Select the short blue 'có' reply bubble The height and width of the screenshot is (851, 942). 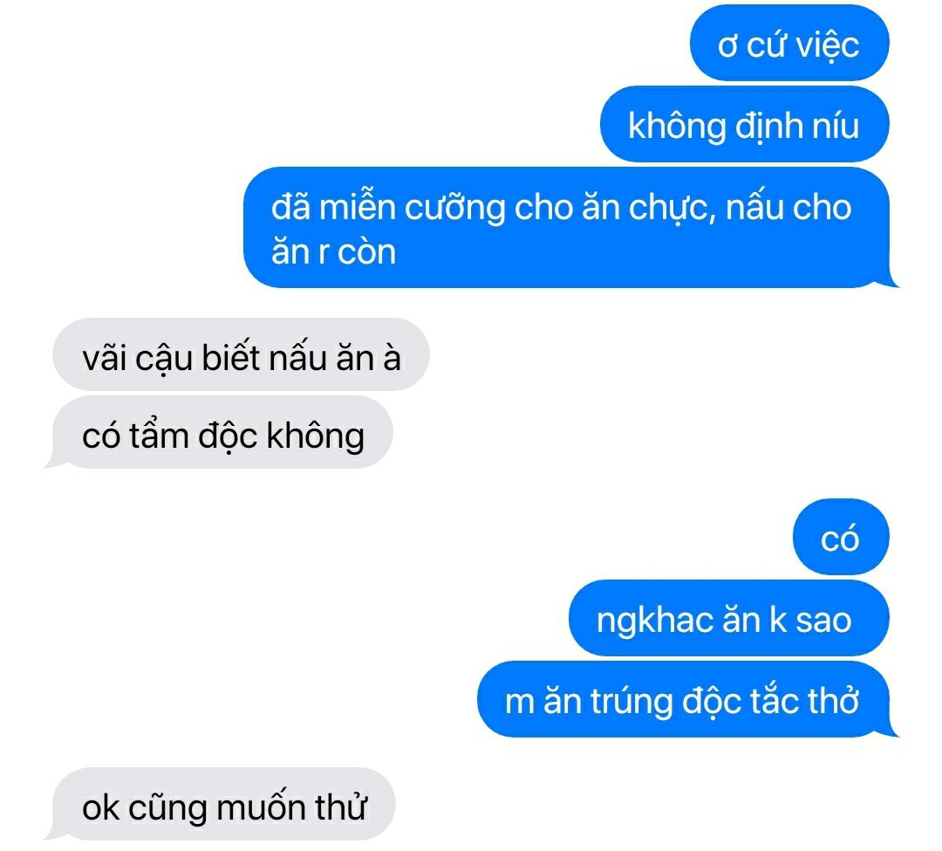[x=841, y=537]
